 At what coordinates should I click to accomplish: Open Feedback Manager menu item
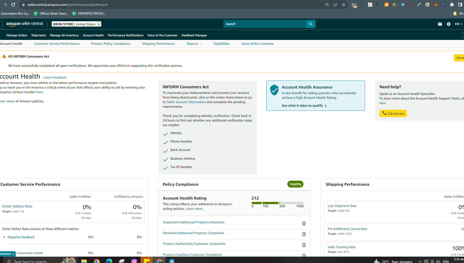pos(194,35)
